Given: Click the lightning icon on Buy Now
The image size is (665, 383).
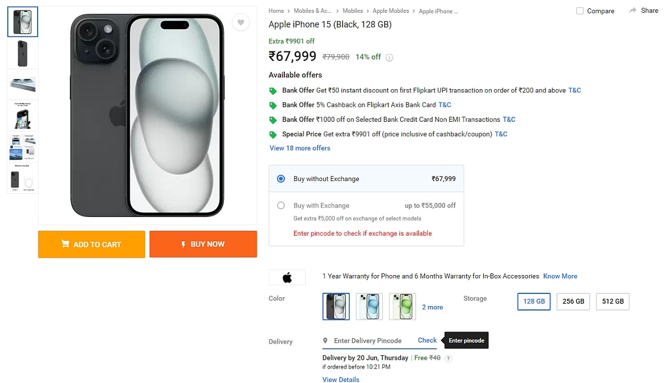Looking at the screenshot, I should 183,244.
